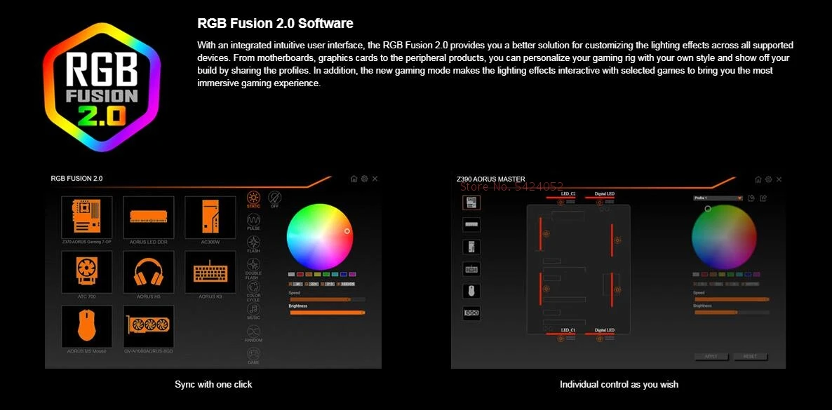Viewport: 832px width, 410px height.
Task: Set Brightness slider in Z390 window
Action: click(x=732, y=313)
